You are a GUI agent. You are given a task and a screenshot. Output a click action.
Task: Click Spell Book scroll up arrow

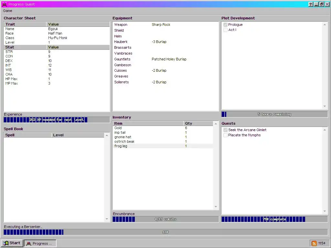107,135
